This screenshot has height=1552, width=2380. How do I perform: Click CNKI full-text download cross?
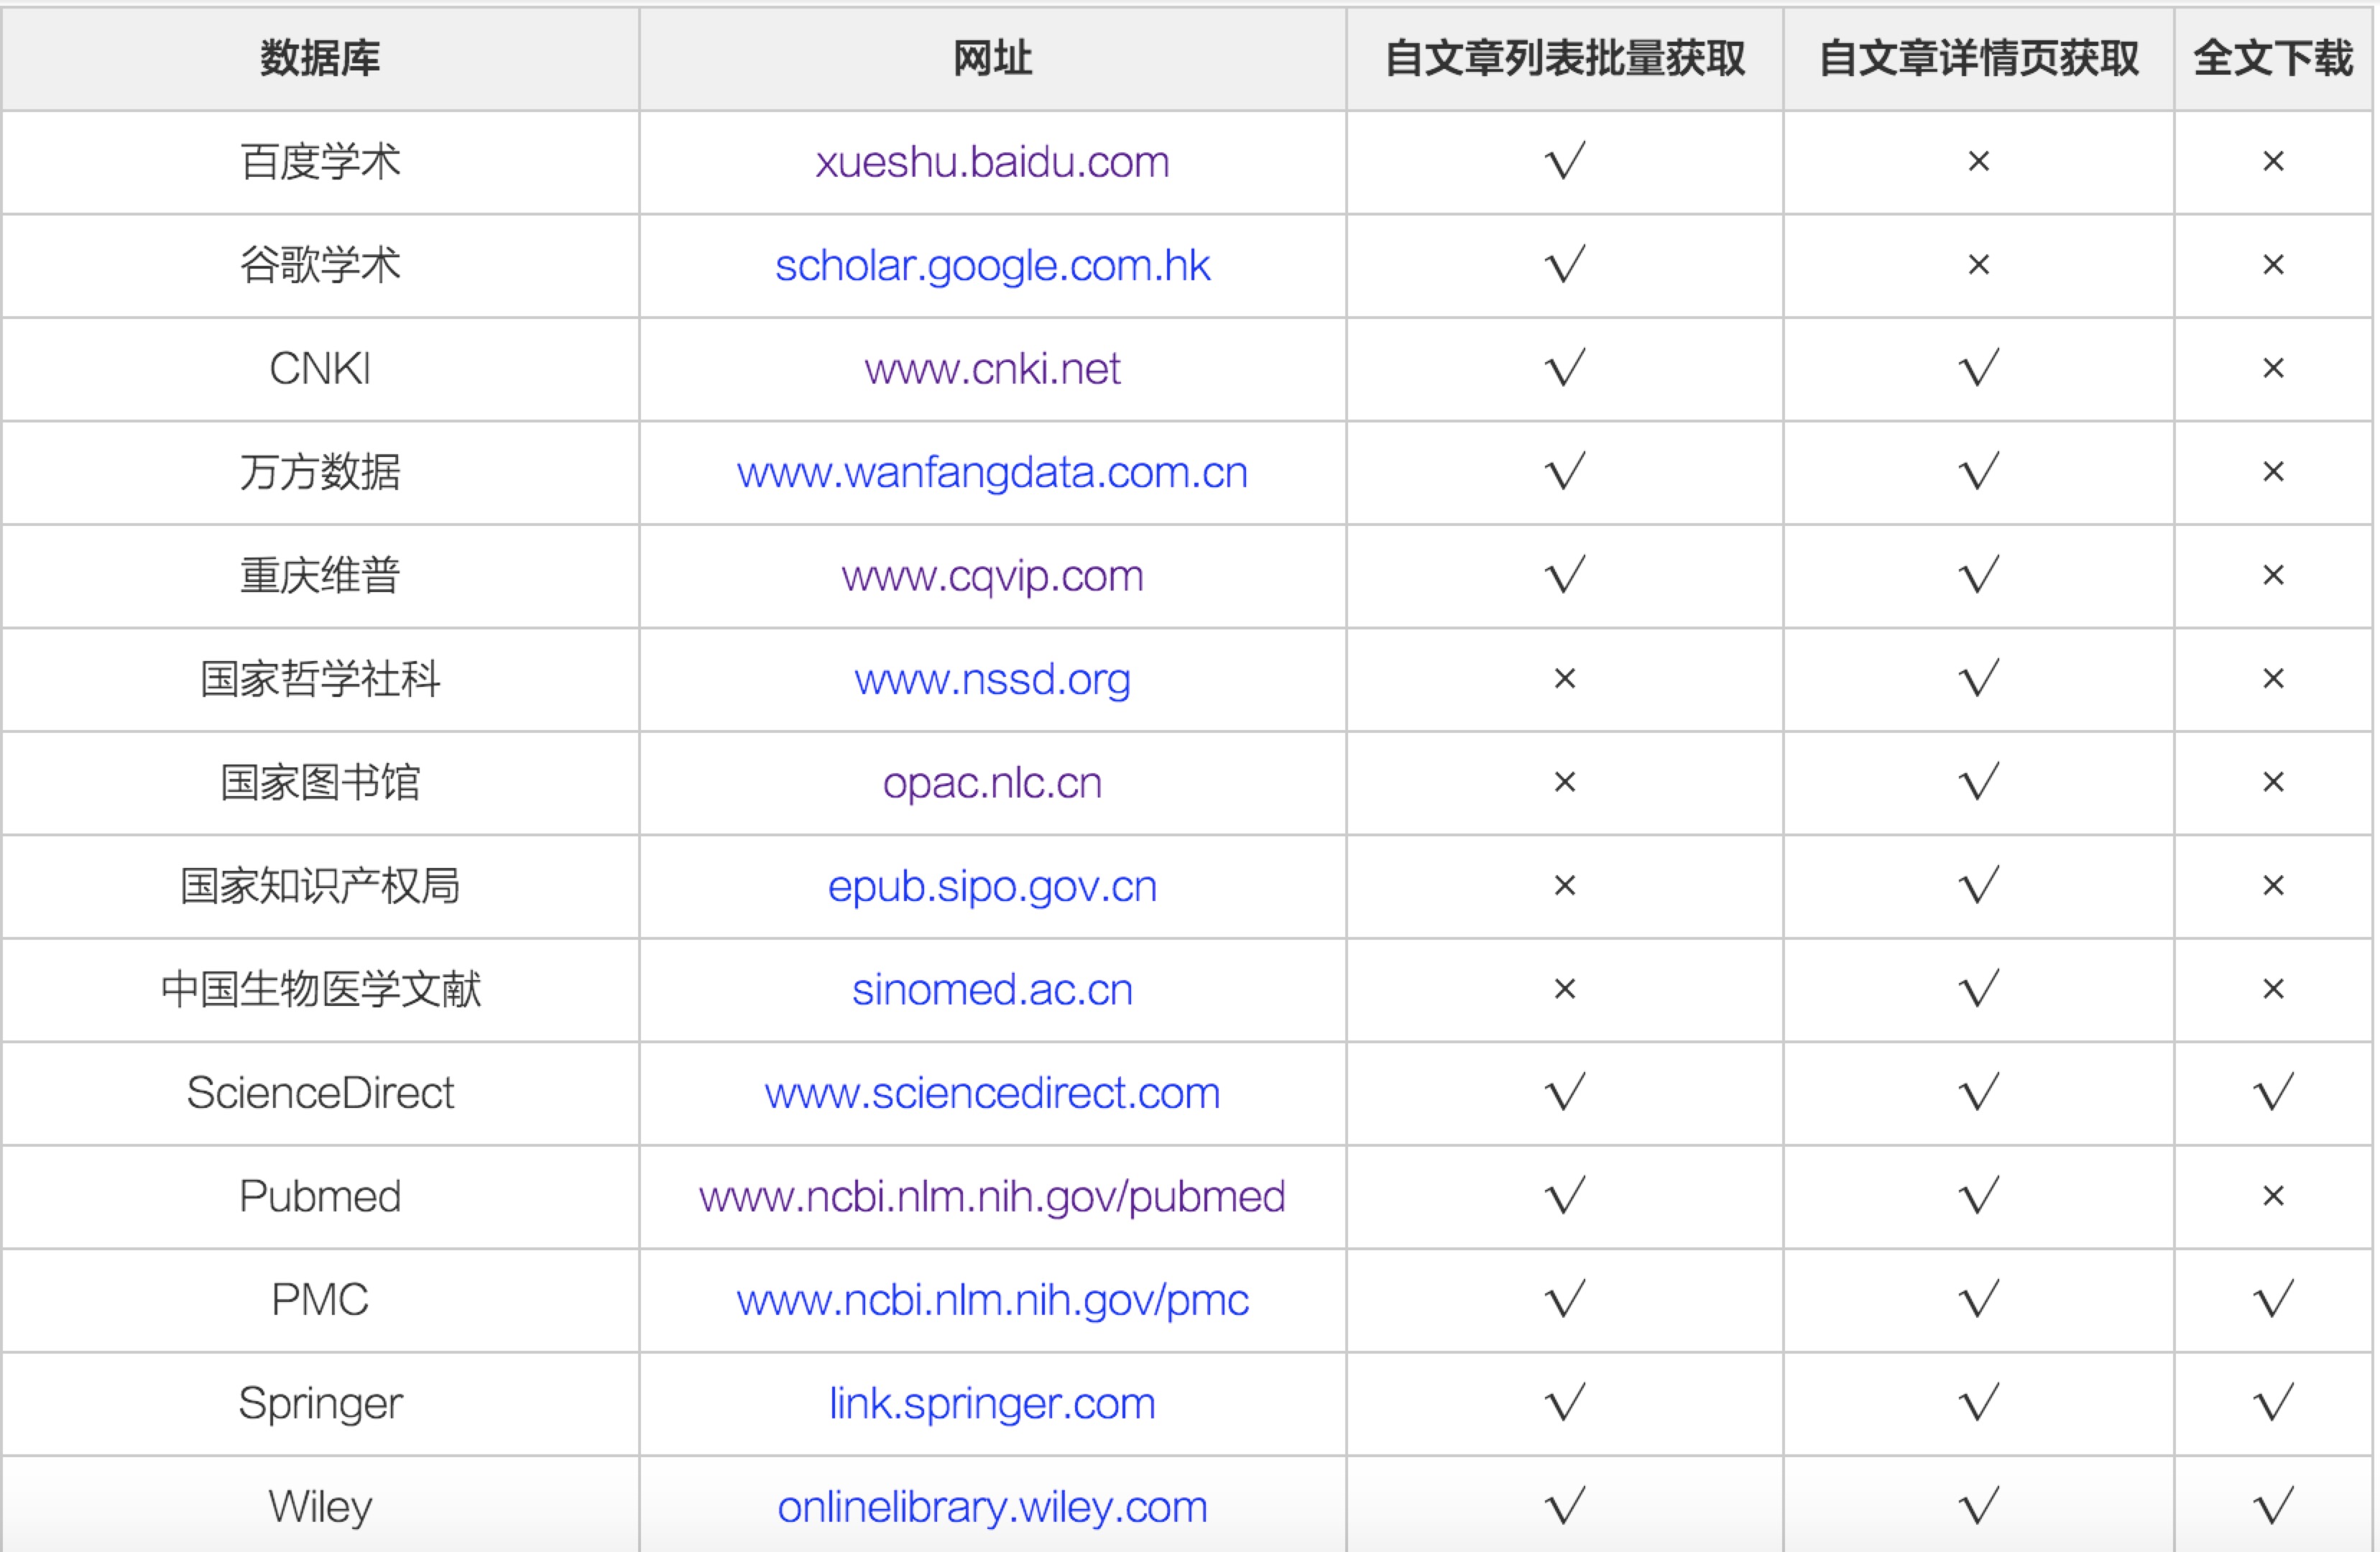pyautogui.click(x=2273, y=369)
